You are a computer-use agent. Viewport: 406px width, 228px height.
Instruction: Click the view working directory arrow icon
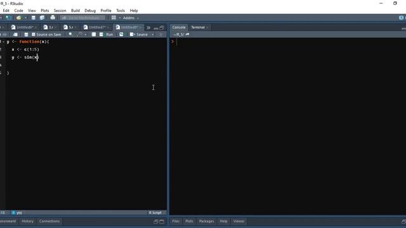click(188, 34)
